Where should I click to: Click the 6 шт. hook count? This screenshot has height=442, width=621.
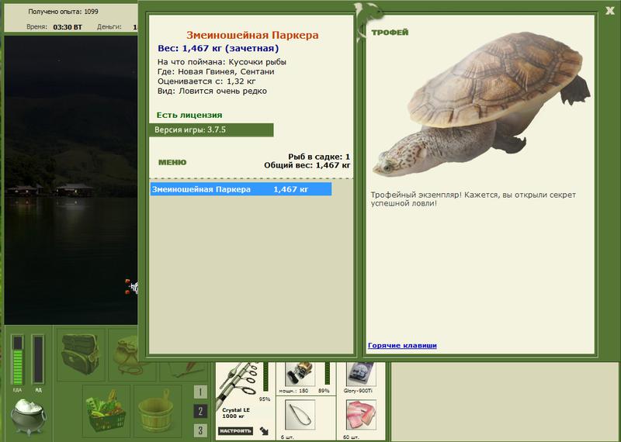[x=286, y=437]
